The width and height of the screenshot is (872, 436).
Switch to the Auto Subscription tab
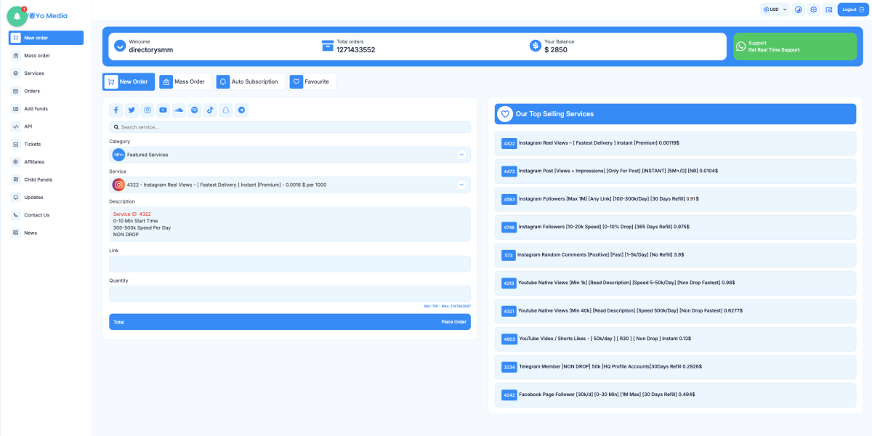pos(249,81)
